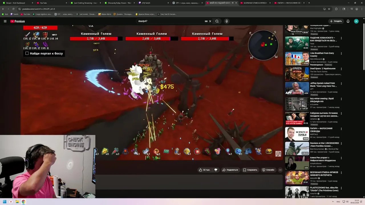Open options menu for ПАПИЧ — ФИЛОСОФИЯ СВОБОДЫ suggestion

(x=341, y=129)
